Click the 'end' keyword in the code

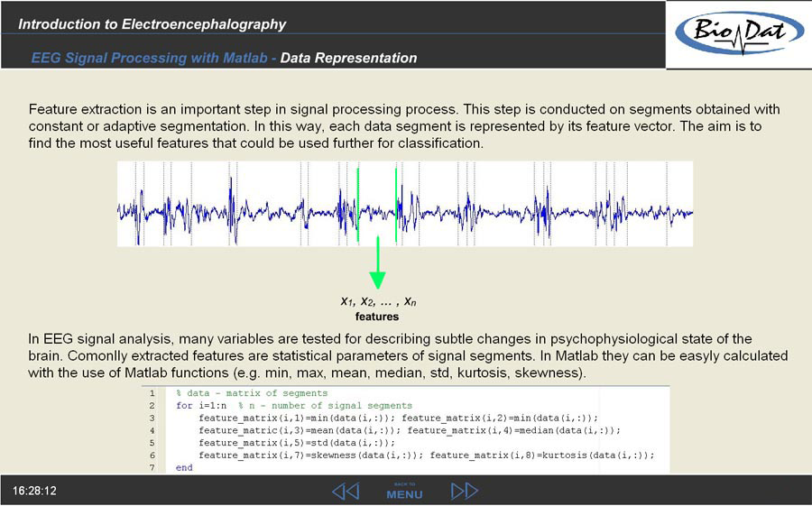(x=184, y=468)
